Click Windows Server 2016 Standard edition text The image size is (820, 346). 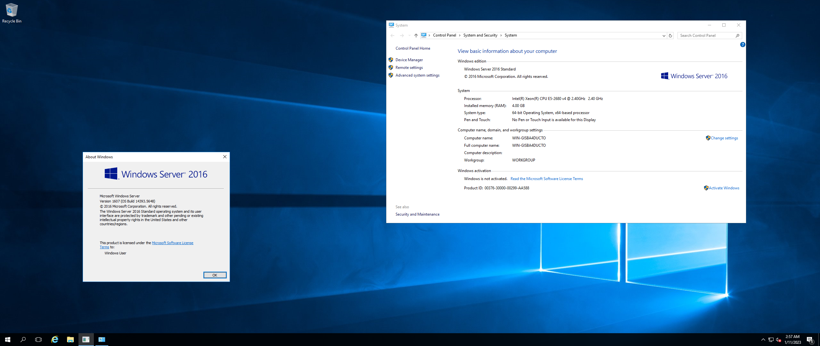tap(490, 69)
